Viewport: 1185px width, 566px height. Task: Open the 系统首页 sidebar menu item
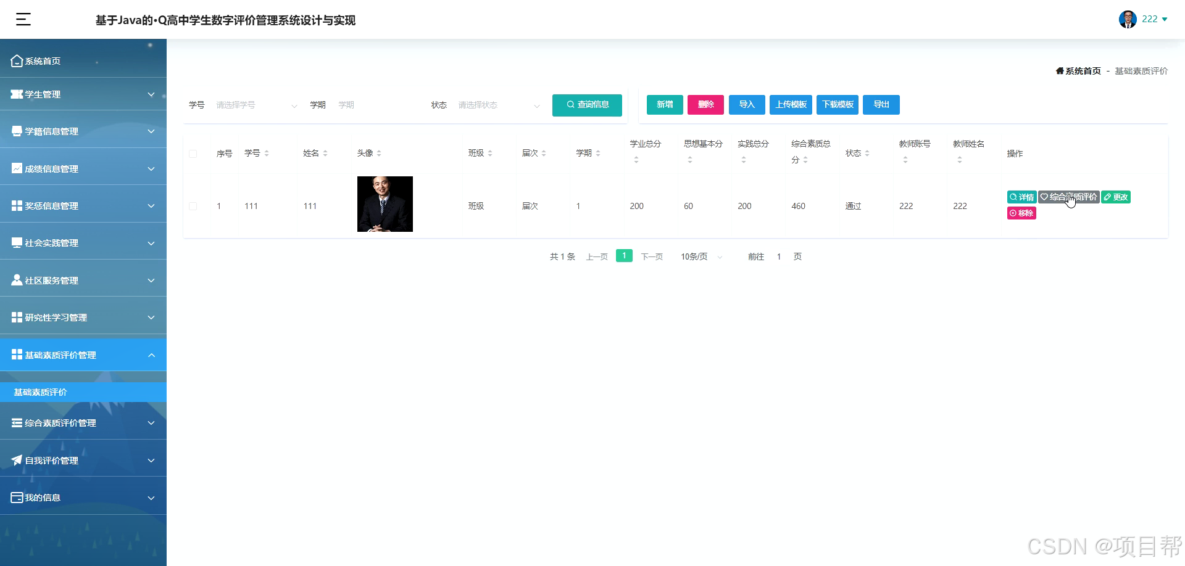[83, 60]
